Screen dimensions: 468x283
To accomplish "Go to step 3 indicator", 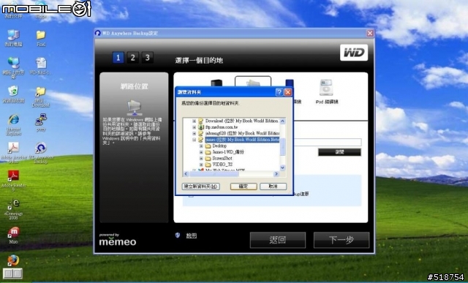I will (147, 57).
